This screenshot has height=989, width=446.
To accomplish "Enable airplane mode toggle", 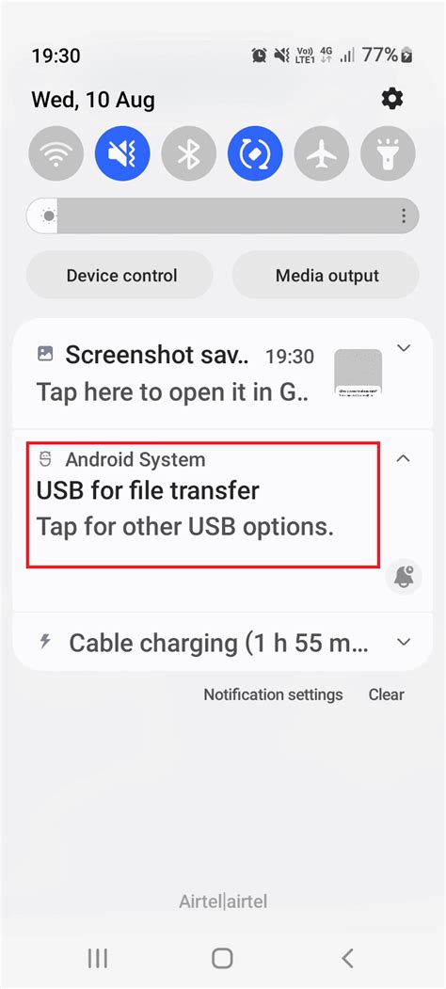I will pyautogui.click(x=322, y=153).
